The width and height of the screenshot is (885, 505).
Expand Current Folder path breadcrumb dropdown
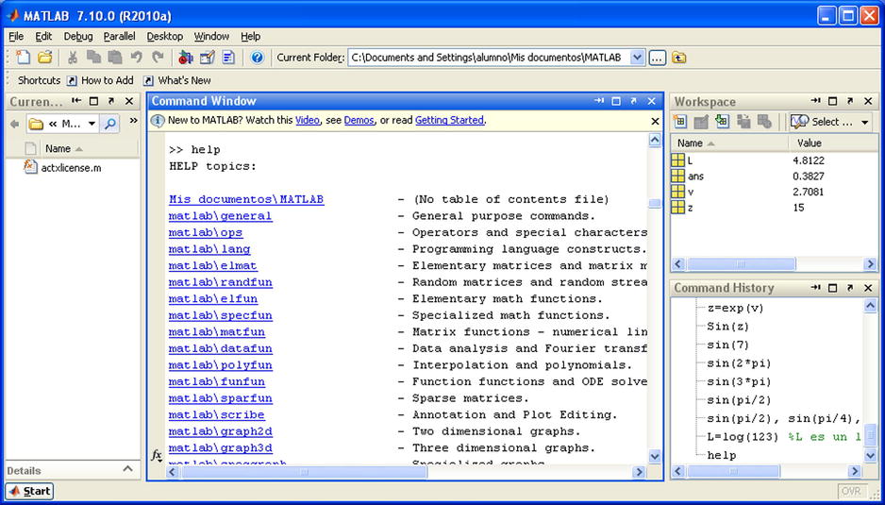click(x=92, y=124)
